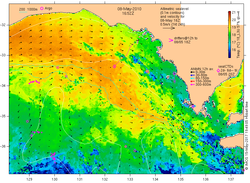Click the seal CTD diamond at the start of the long magenta track

point(114,66)
